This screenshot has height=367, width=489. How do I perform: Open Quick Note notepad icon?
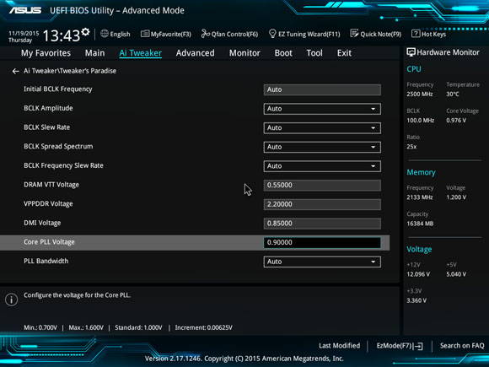click(x=354, y=34)
